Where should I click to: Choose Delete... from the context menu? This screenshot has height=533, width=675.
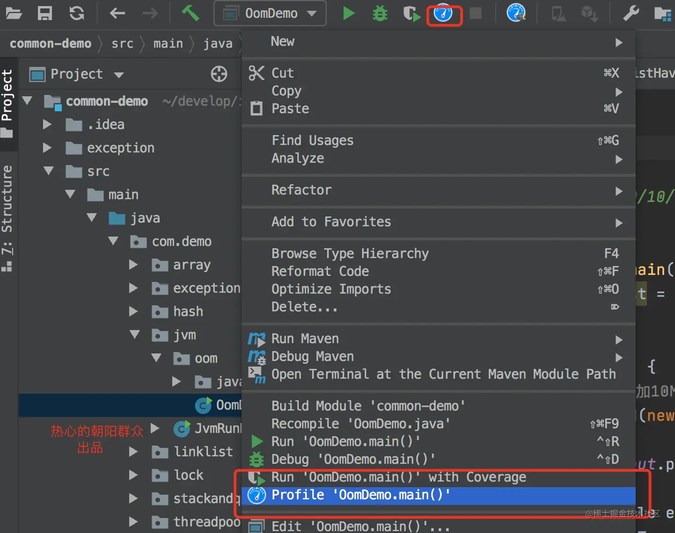(439, 307)
